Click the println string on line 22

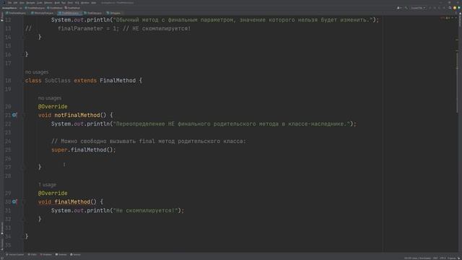(x=232, y=123)
